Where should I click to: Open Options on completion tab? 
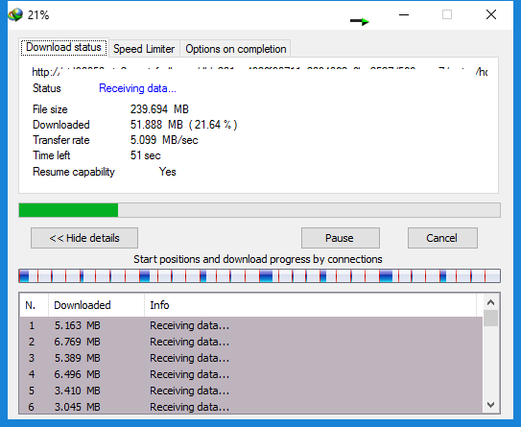click(236, 49)
